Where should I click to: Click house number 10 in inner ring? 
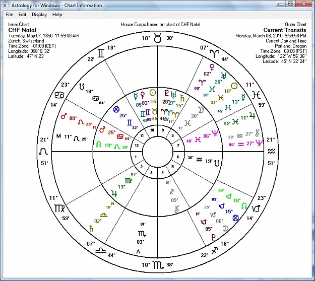point(152,130)
